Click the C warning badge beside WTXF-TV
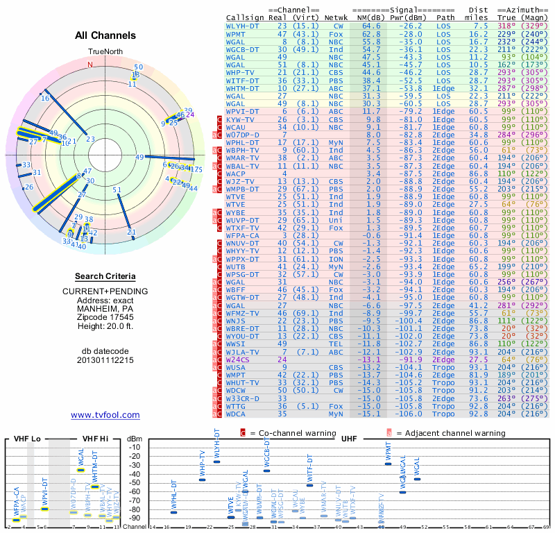Viewport: 555px width, 533px height. click(x=219, y=228)
